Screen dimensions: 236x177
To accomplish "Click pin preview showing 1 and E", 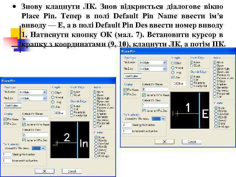I will [x=190, y=110].
